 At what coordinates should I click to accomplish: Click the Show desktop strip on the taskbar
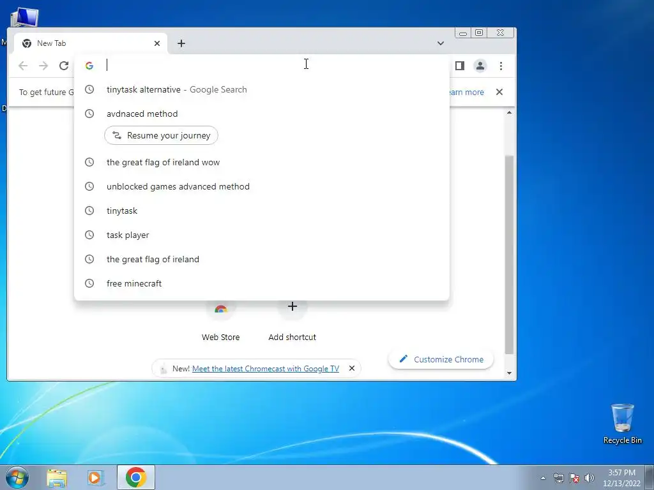click(650, 477)
